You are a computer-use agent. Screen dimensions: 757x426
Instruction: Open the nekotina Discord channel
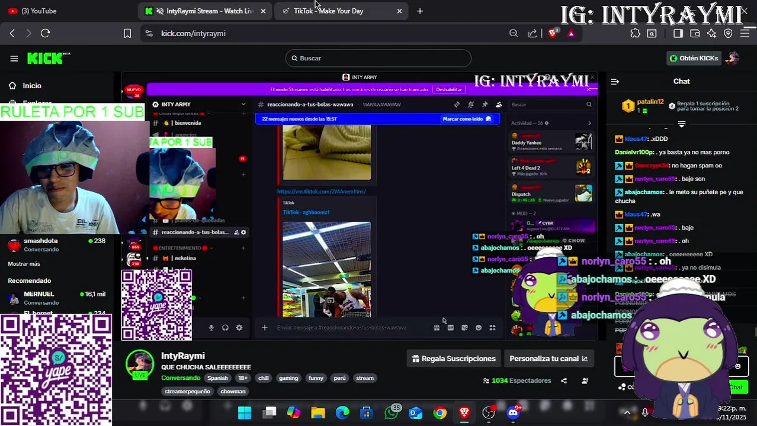click(x=185, y=258)
